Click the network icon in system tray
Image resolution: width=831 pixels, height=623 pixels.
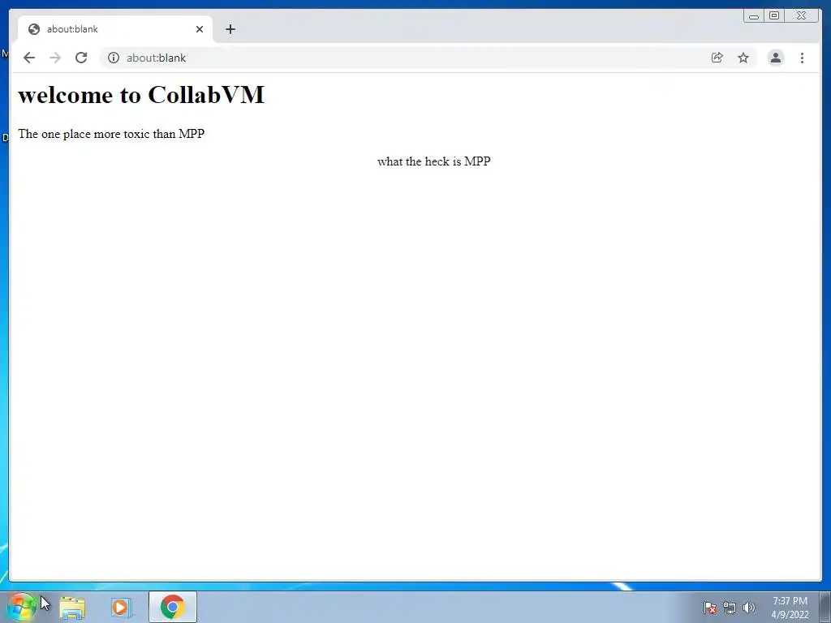coord(730,608)
